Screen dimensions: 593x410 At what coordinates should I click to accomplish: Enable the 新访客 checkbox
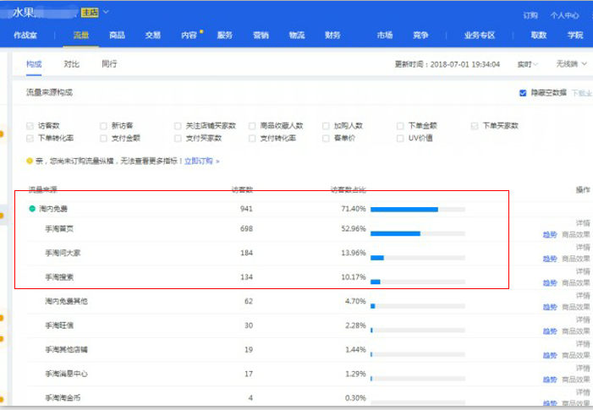(x=104, y=126)
